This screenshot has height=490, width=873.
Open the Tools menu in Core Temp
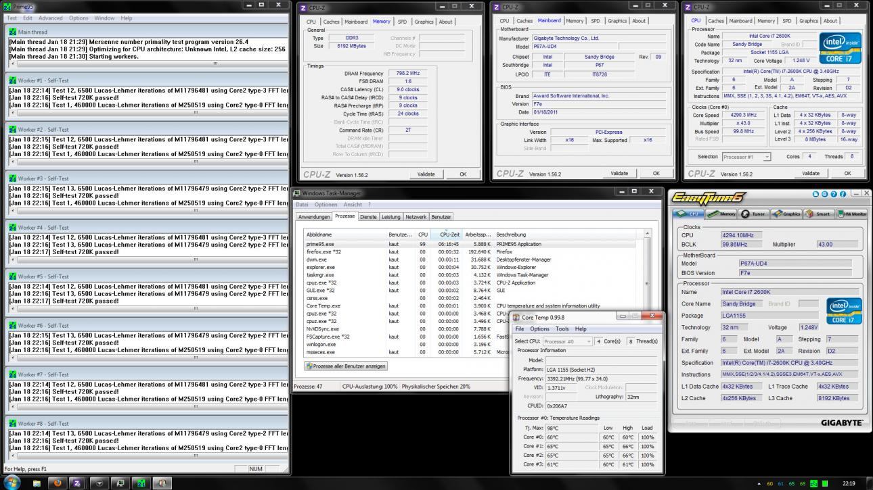562,329
